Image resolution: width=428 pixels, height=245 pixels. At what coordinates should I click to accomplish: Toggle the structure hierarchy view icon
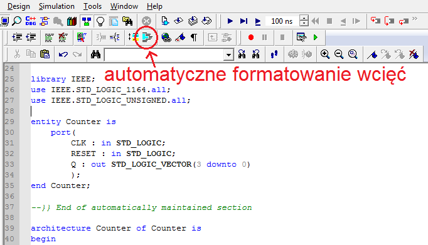(x=87, y=21)
